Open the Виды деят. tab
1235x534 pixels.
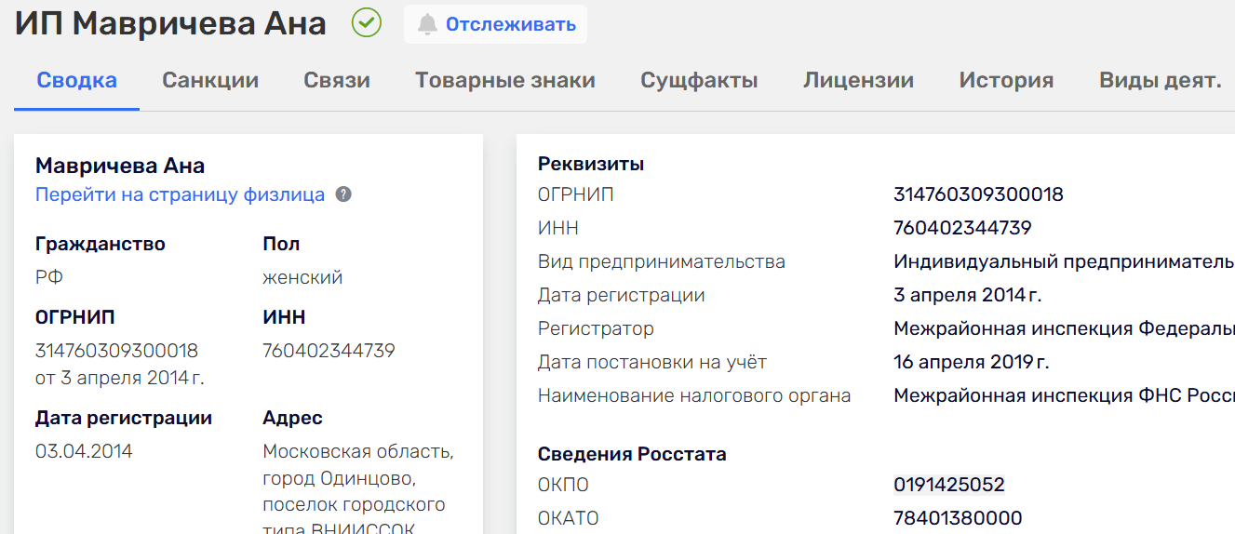click(1160, 80)
